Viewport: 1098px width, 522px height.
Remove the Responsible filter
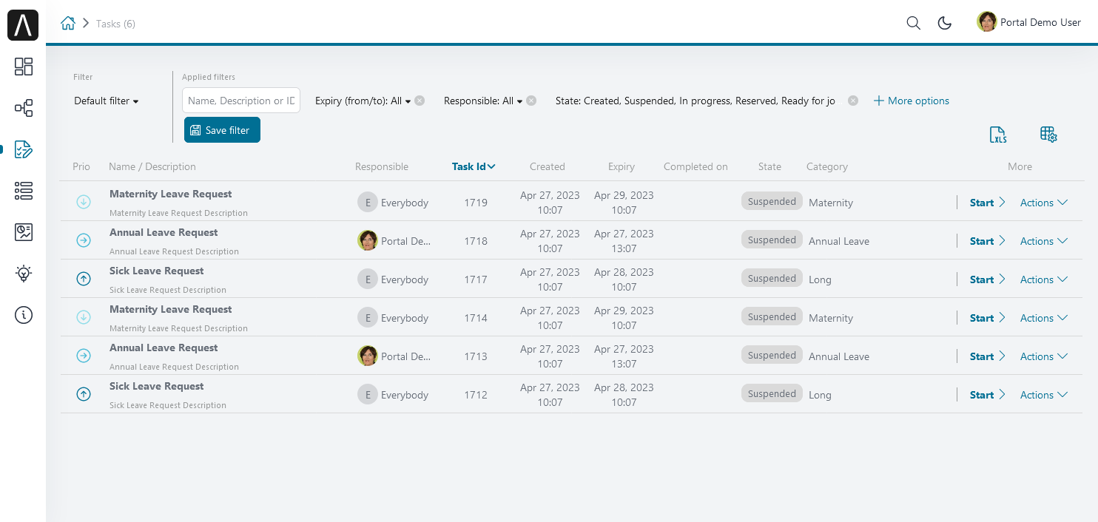click(531, 101)
